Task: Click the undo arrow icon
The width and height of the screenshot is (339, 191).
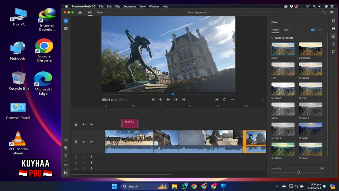Action: point(324,12)
